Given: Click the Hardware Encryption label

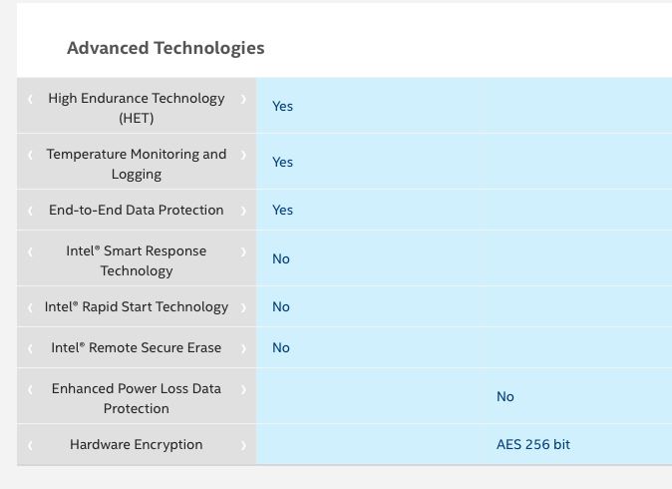Looking at the screenshot, I should (137, 444).
